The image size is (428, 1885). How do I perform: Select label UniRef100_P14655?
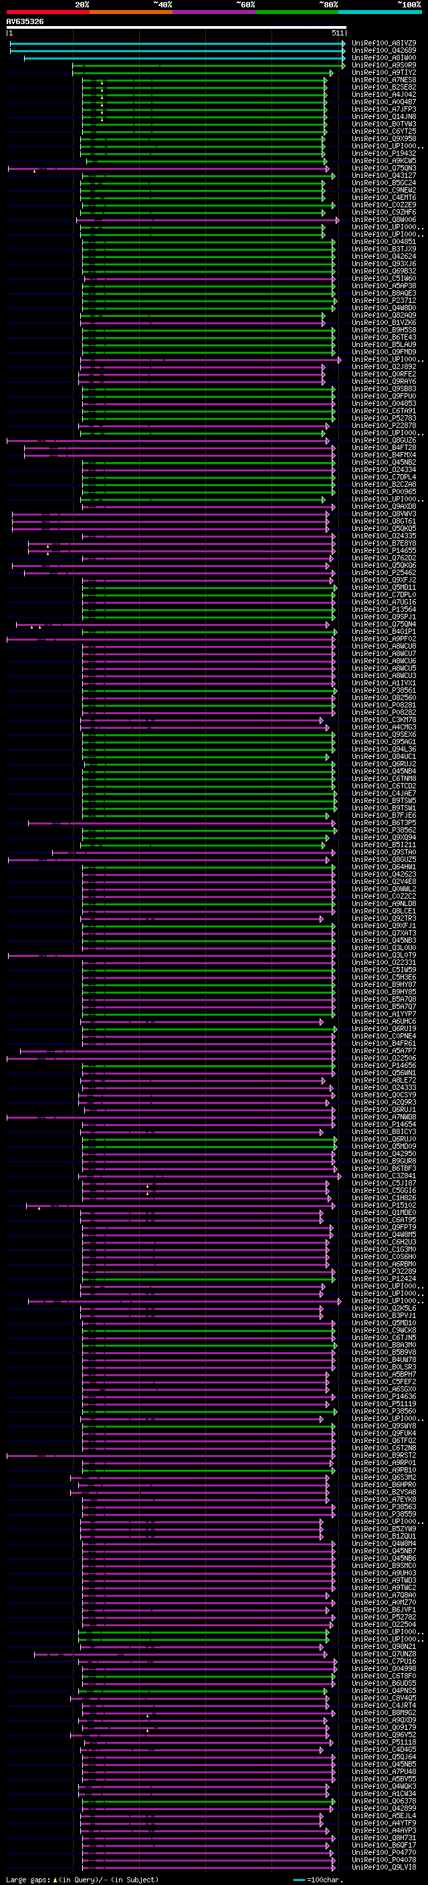tap(383, 551)
